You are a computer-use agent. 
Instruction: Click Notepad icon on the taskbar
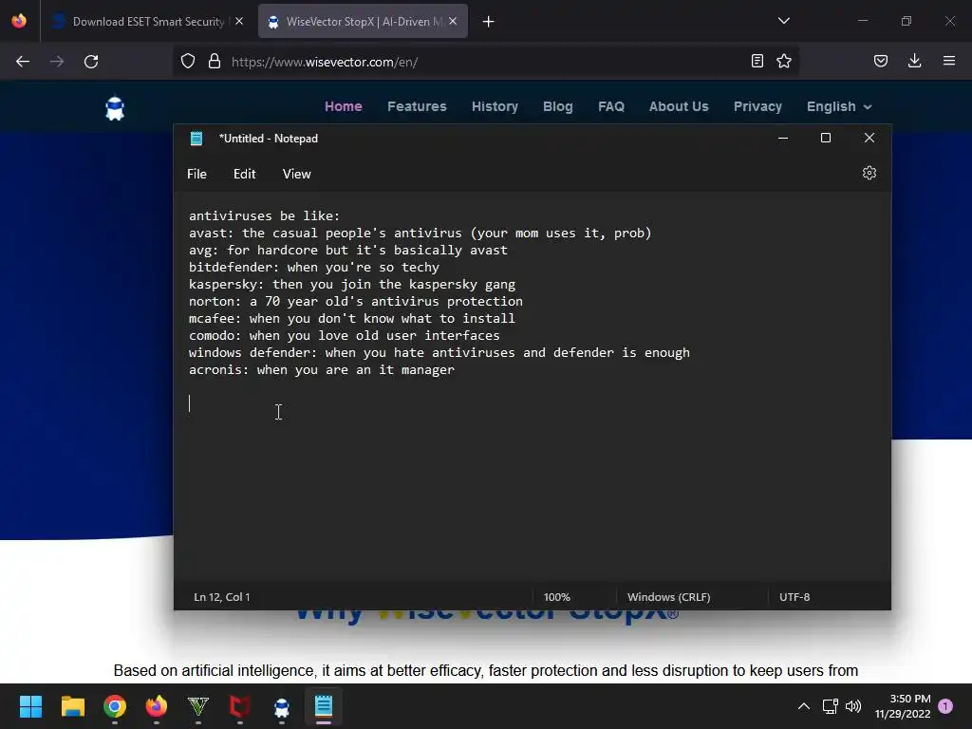point(324,706)
